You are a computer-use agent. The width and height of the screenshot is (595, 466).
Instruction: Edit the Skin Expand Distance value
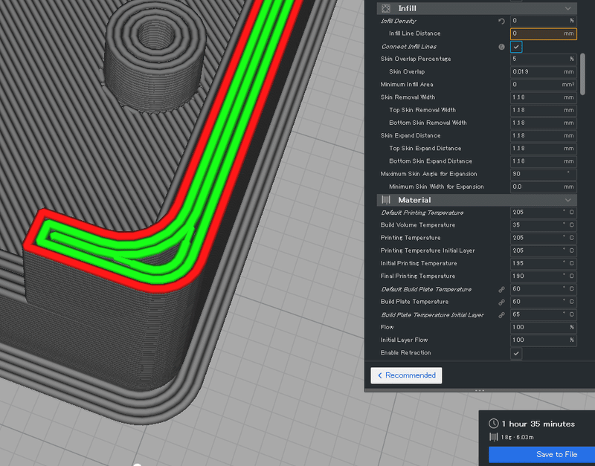point(544,136)
